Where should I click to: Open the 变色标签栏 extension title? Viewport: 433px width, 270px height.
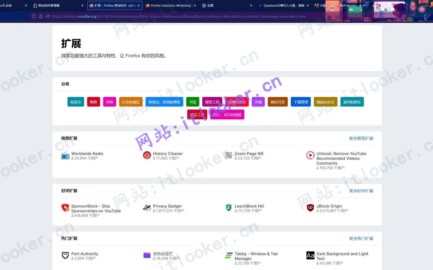163,254
